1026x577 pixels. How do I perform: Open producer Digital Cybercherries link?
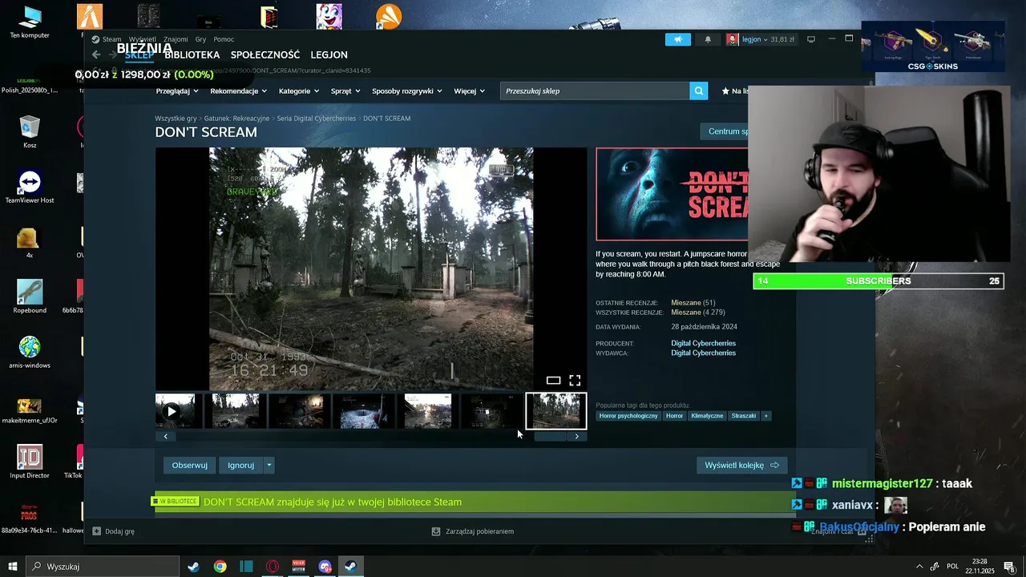pyautogui.click(x=703, y=343)
